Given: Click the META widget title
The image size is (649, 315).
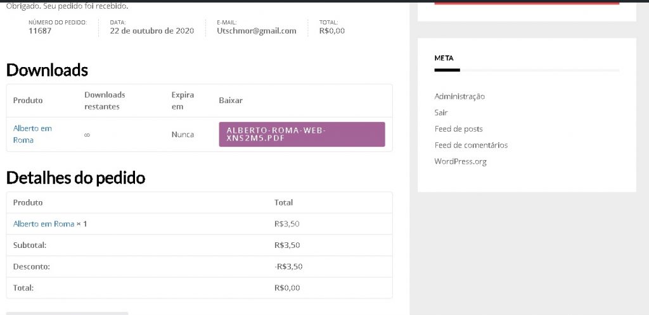Looking at the screenshot, I should (444, 58).
